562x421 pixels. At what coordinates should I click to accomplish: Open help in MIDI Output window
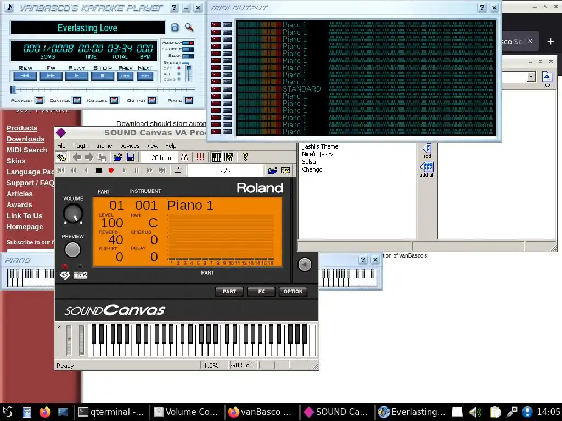(482, 8)
